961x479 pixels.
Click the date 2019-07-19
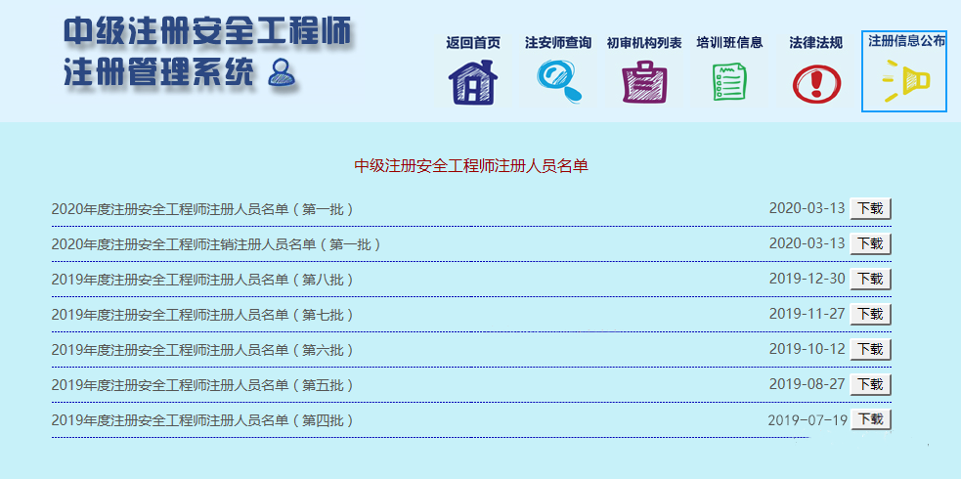pyautogui.click(x=808, y=420)
